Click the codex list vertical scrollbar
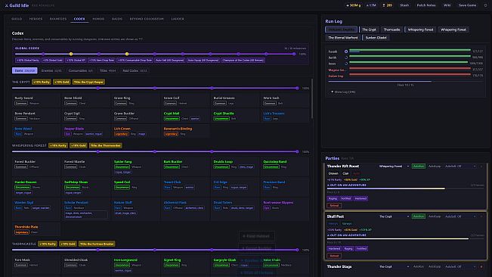Image resolution: width=492 pixels, height=277 pixels. click(x=312, y=98)
